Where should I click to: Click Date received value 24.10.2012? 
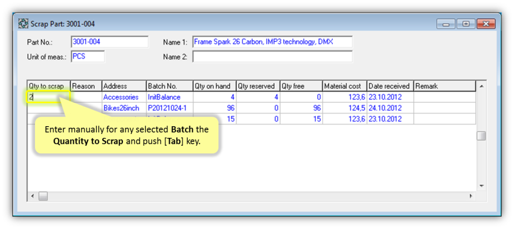pos(390,108)
